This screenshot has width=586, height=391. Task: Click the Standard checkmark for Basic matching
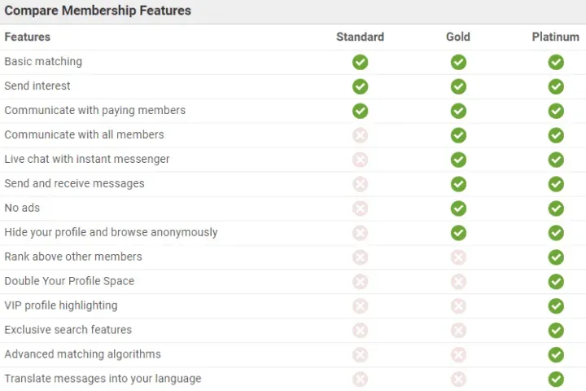[360, 62]
